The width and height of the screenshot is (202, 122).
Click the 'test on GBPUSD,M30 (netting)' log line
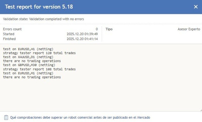29,65
